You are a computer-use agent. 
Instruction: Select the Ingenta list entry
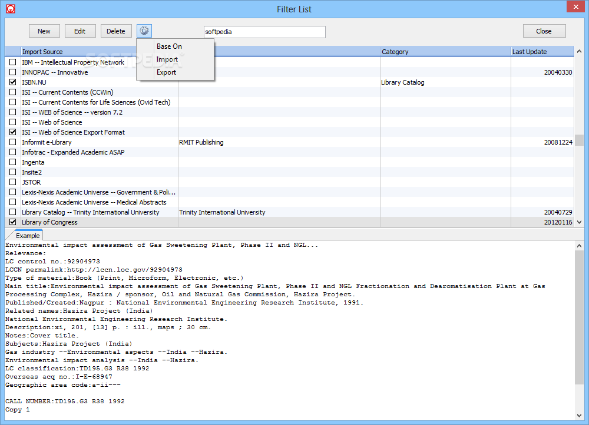[x=33, y=162]
